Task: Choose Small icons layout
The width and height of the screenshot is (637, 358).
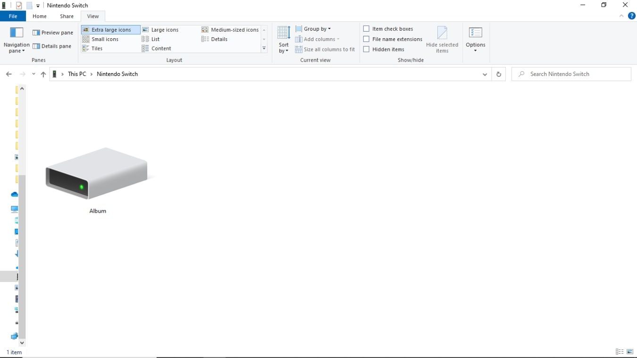Action: coord(101,39)
